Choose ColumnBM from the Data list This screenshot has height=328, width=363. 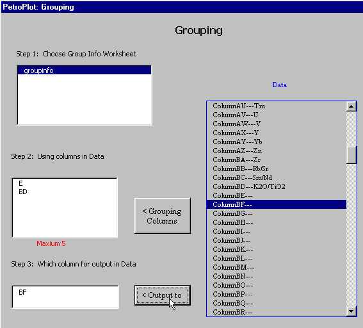277,268
